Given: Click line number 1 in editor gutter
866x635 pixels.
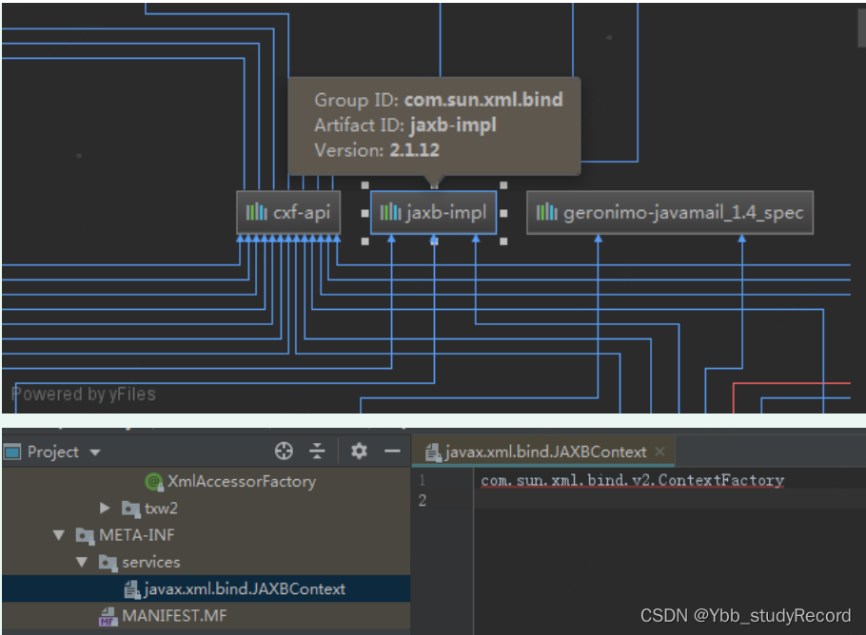Looking at the screenshot, I should point(422,480).
